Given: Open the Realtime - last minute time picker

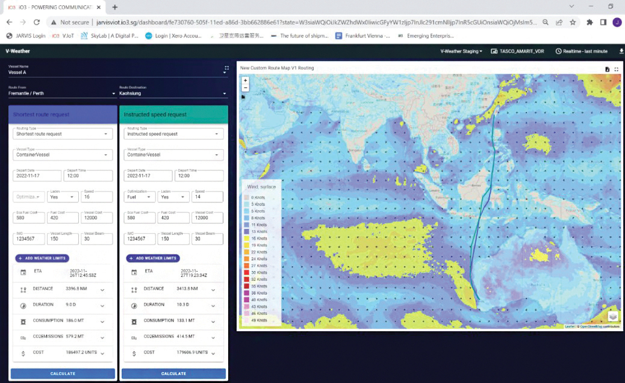Looking at the screenshot, I should [581, 51].
